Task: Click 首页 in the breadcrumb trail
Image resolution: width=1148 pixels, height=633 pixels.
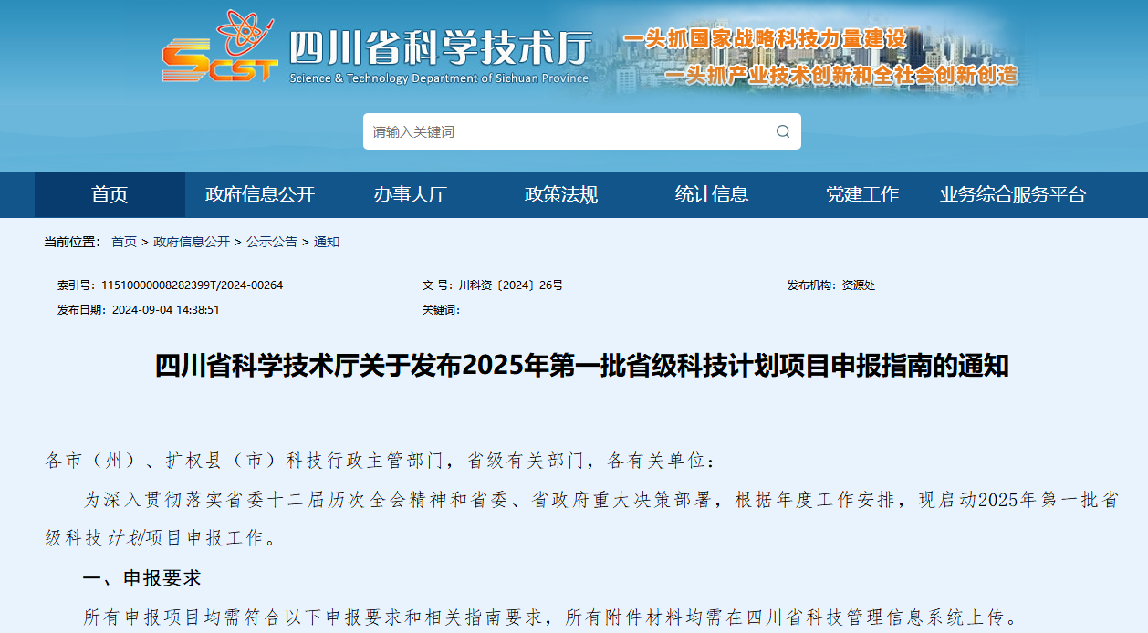Action: (x=124, y=242)
